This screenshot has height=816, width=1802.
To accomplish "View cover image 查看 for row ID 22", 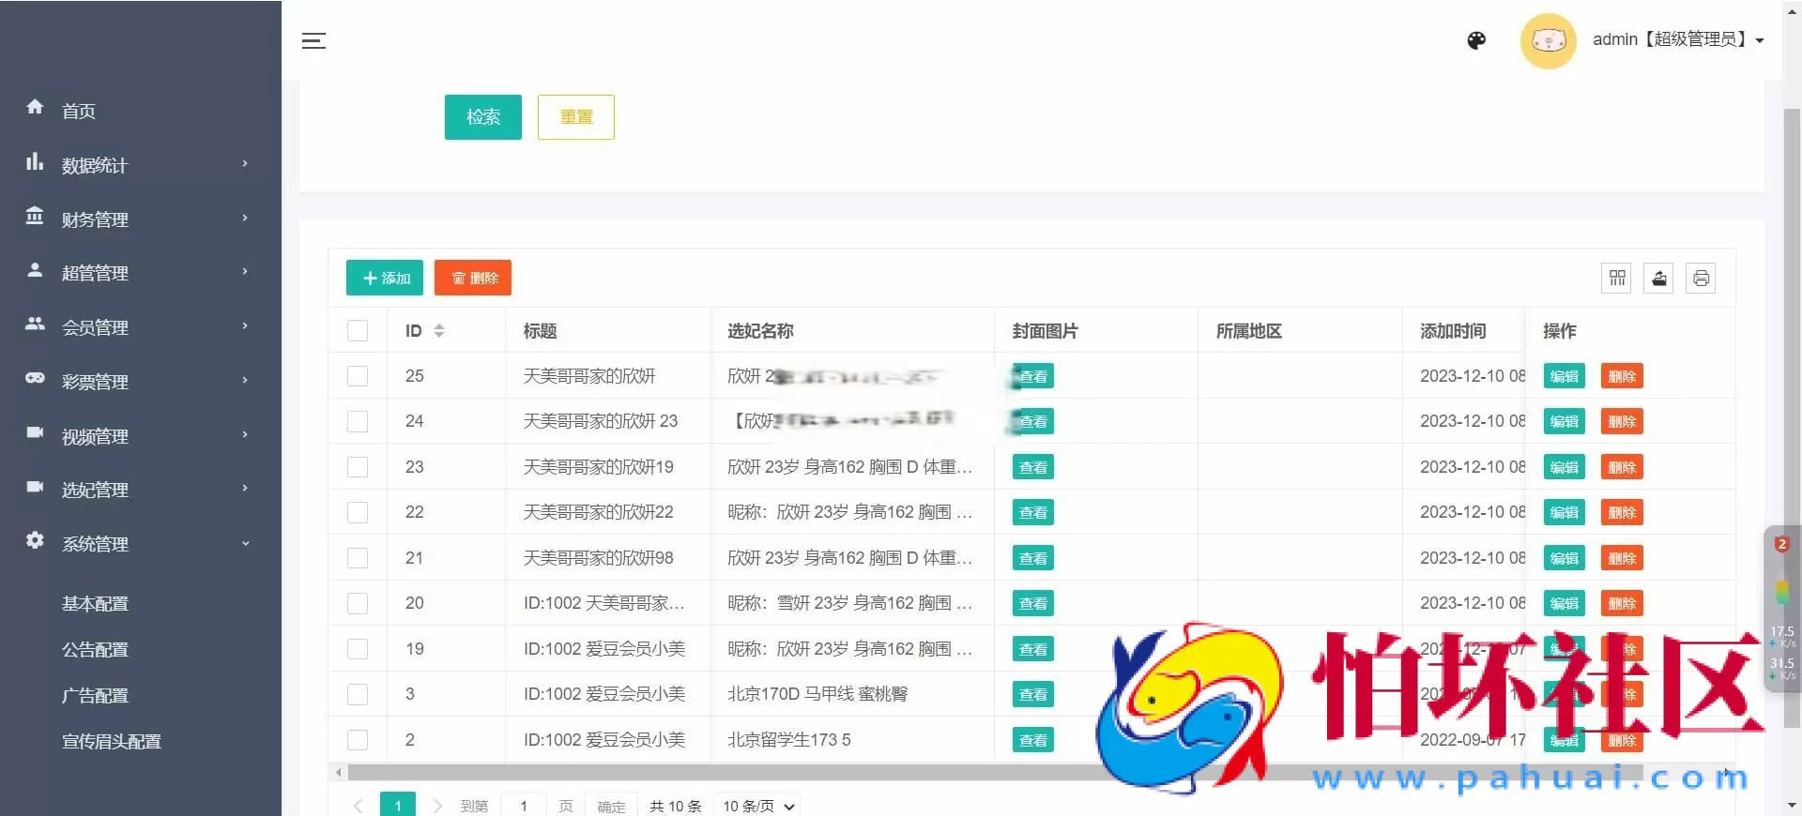I will 1033,512.
